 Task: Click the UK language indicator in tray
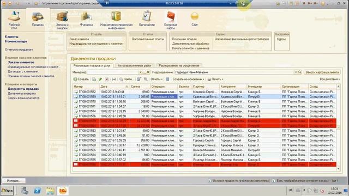point(291,190)
